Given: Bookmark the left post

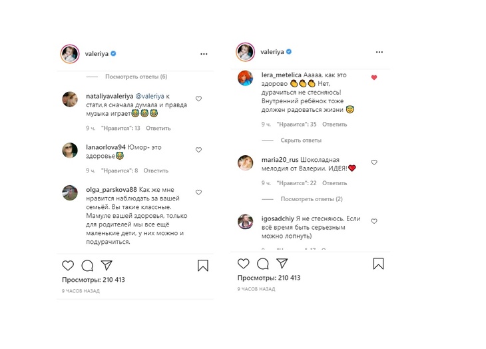Looking at the screenshot, I should point(203,266).
